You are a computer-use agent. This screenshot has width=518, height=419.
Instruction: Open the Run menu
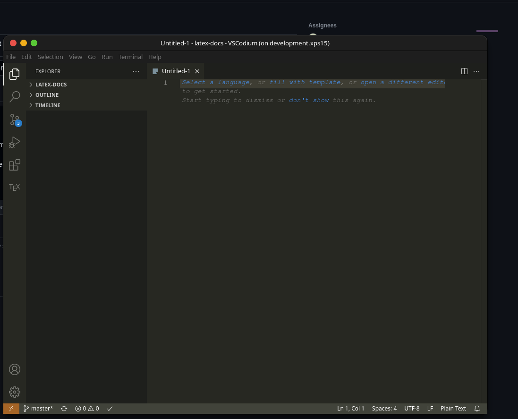(107, 57)
